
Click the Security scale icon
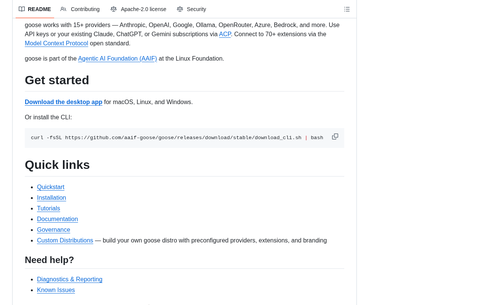coord(180,9)
